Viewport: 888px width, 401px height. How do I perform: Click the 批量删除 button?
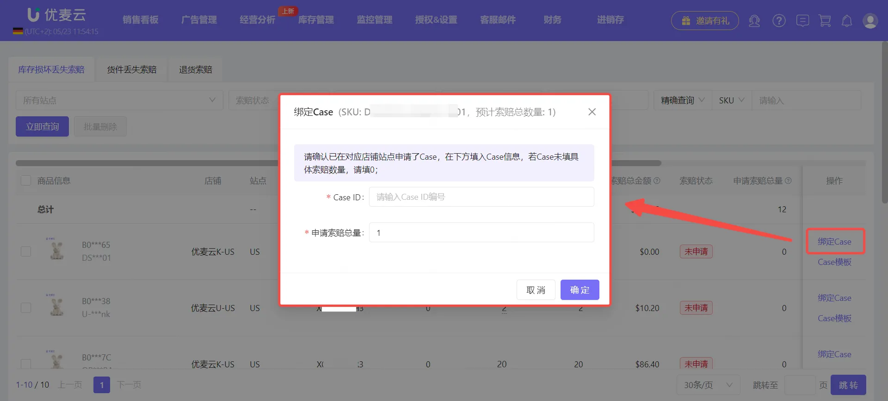[x=100, y=126]
